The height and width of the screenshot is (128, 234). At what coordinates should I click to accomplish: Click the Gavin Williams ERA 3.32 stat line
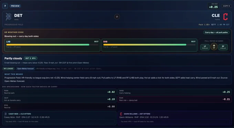coord(144,117)
